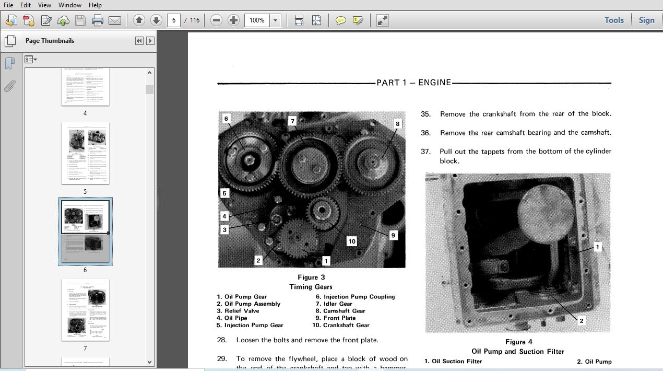
Task: Click the Page Thumbnails panel icon
Action: coord(10,41)
